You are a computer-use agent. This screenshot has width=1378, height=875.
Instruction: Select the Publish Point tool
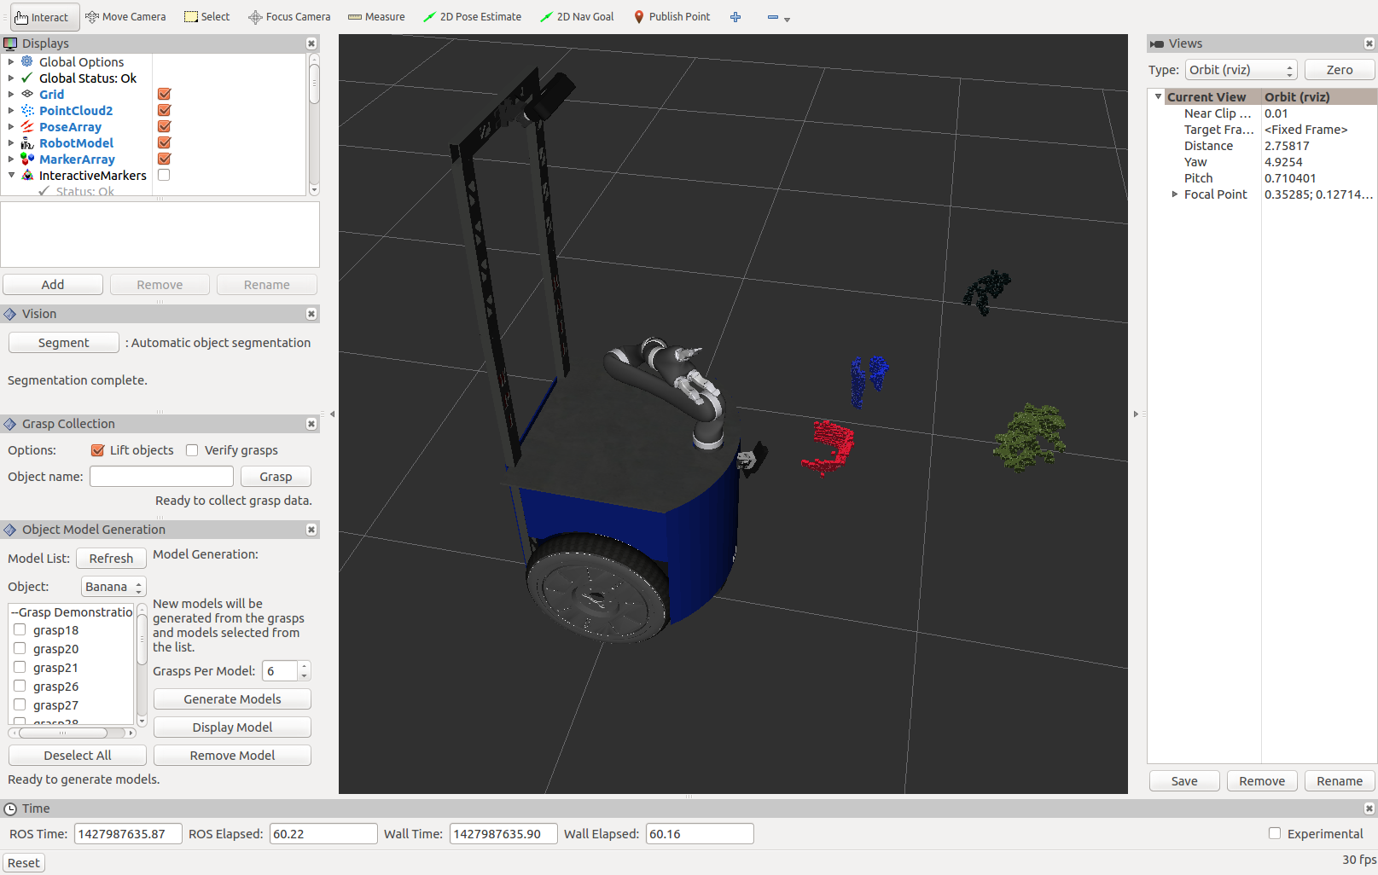(x=672, y=17)
